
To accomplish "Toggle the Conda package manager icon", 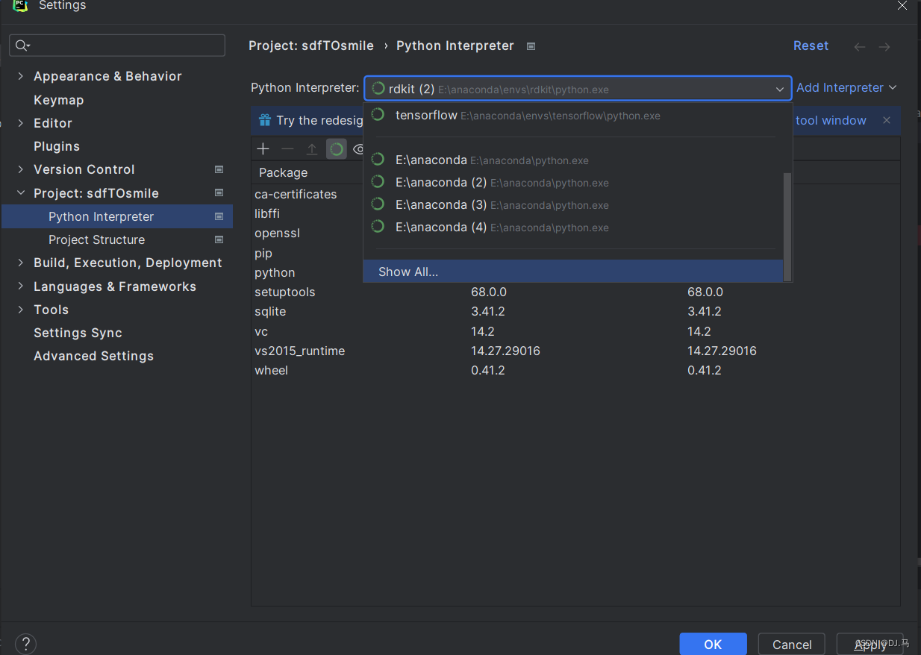I will click(x=337, y=149).
